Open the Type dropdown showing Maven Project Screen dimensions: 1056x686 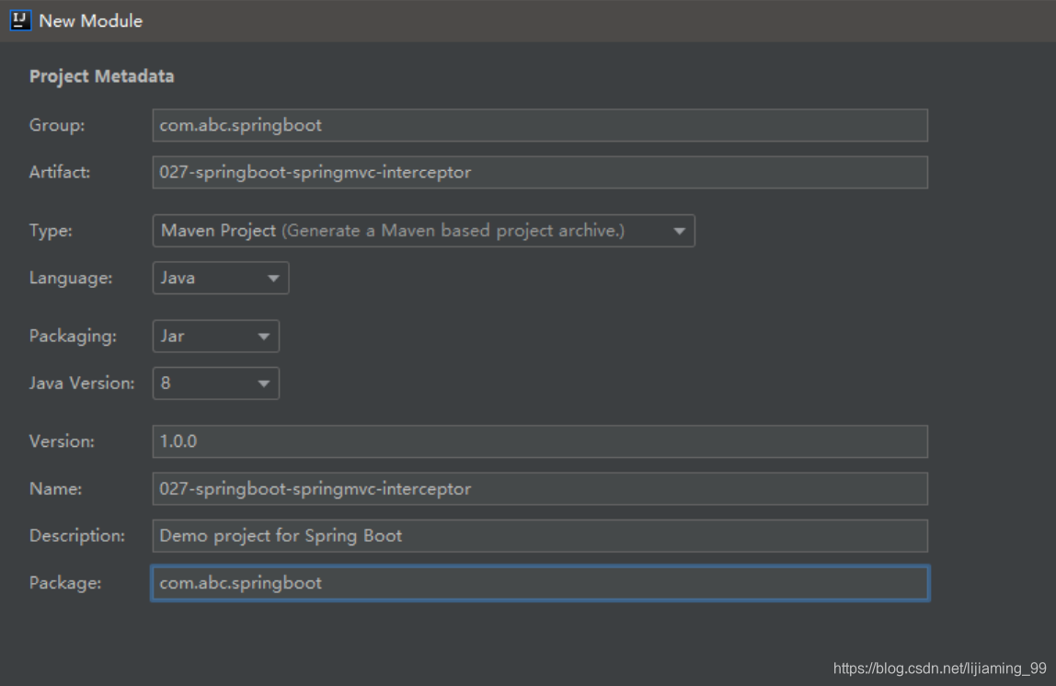coord(424,231)
